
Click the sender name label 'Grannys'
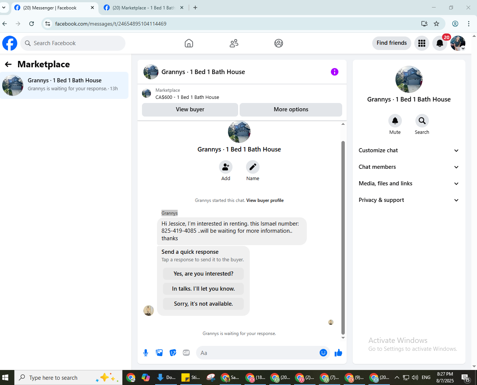click(169, 213)
